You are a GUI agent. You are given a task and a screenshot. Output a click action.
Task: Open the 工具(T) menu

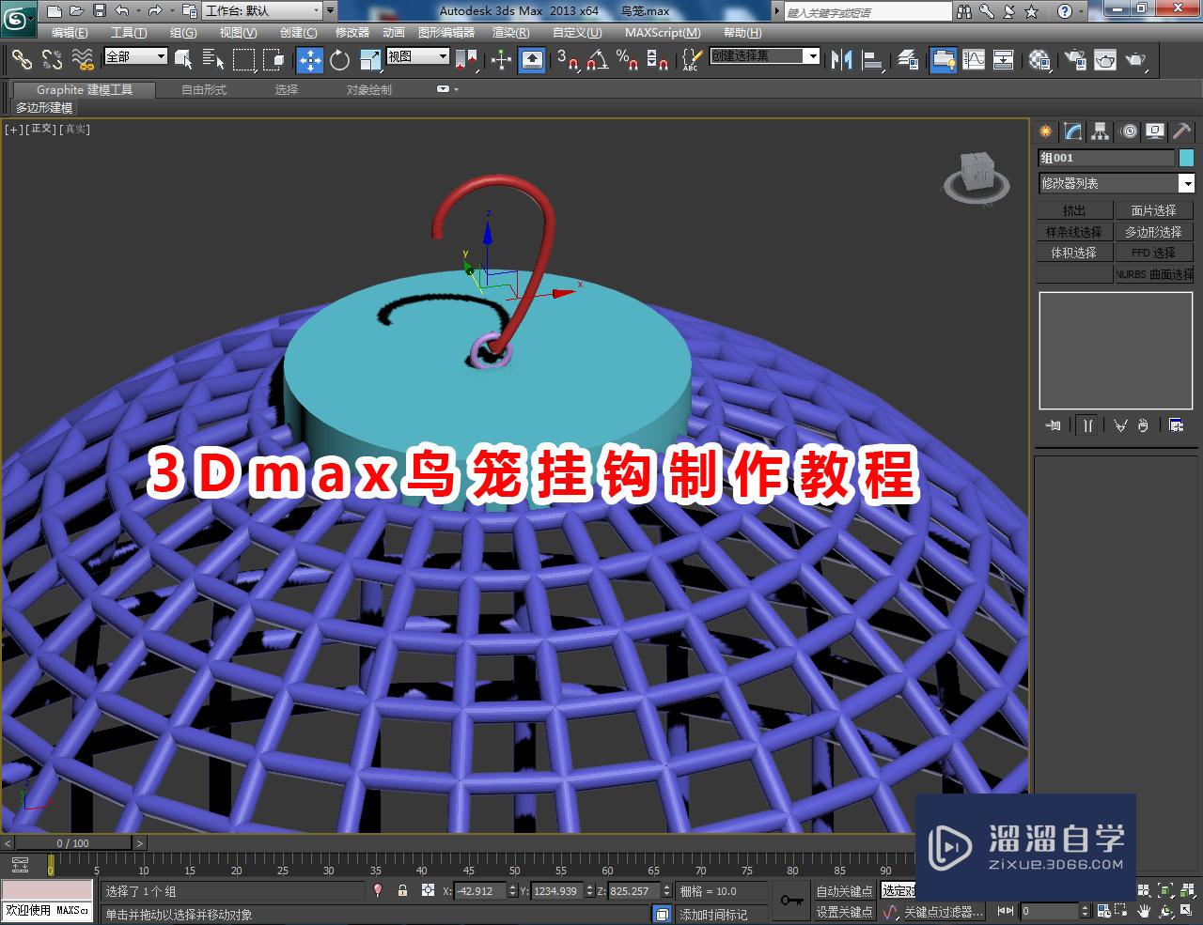tap(129, 32)
